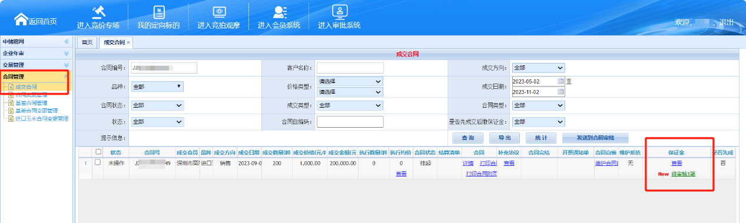Sort by 保证金 column header
Viewport: 746px width, 223px height.
pos(676,152)
